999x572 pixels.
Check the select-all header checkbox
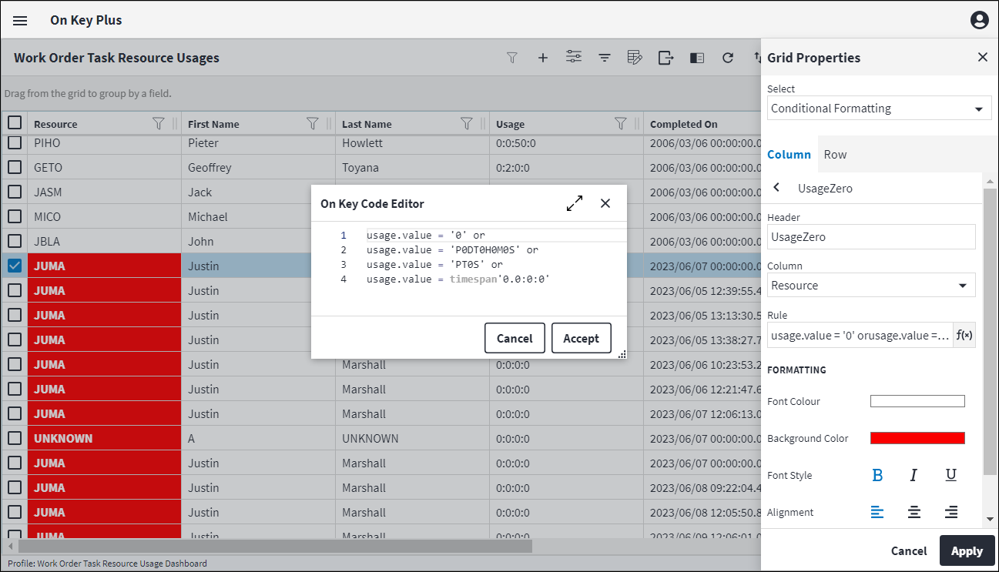coord(15,123)
